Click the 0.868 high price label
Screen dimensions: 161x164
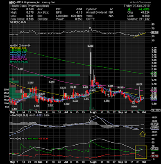pyautogui.click(x=21, y=69)
